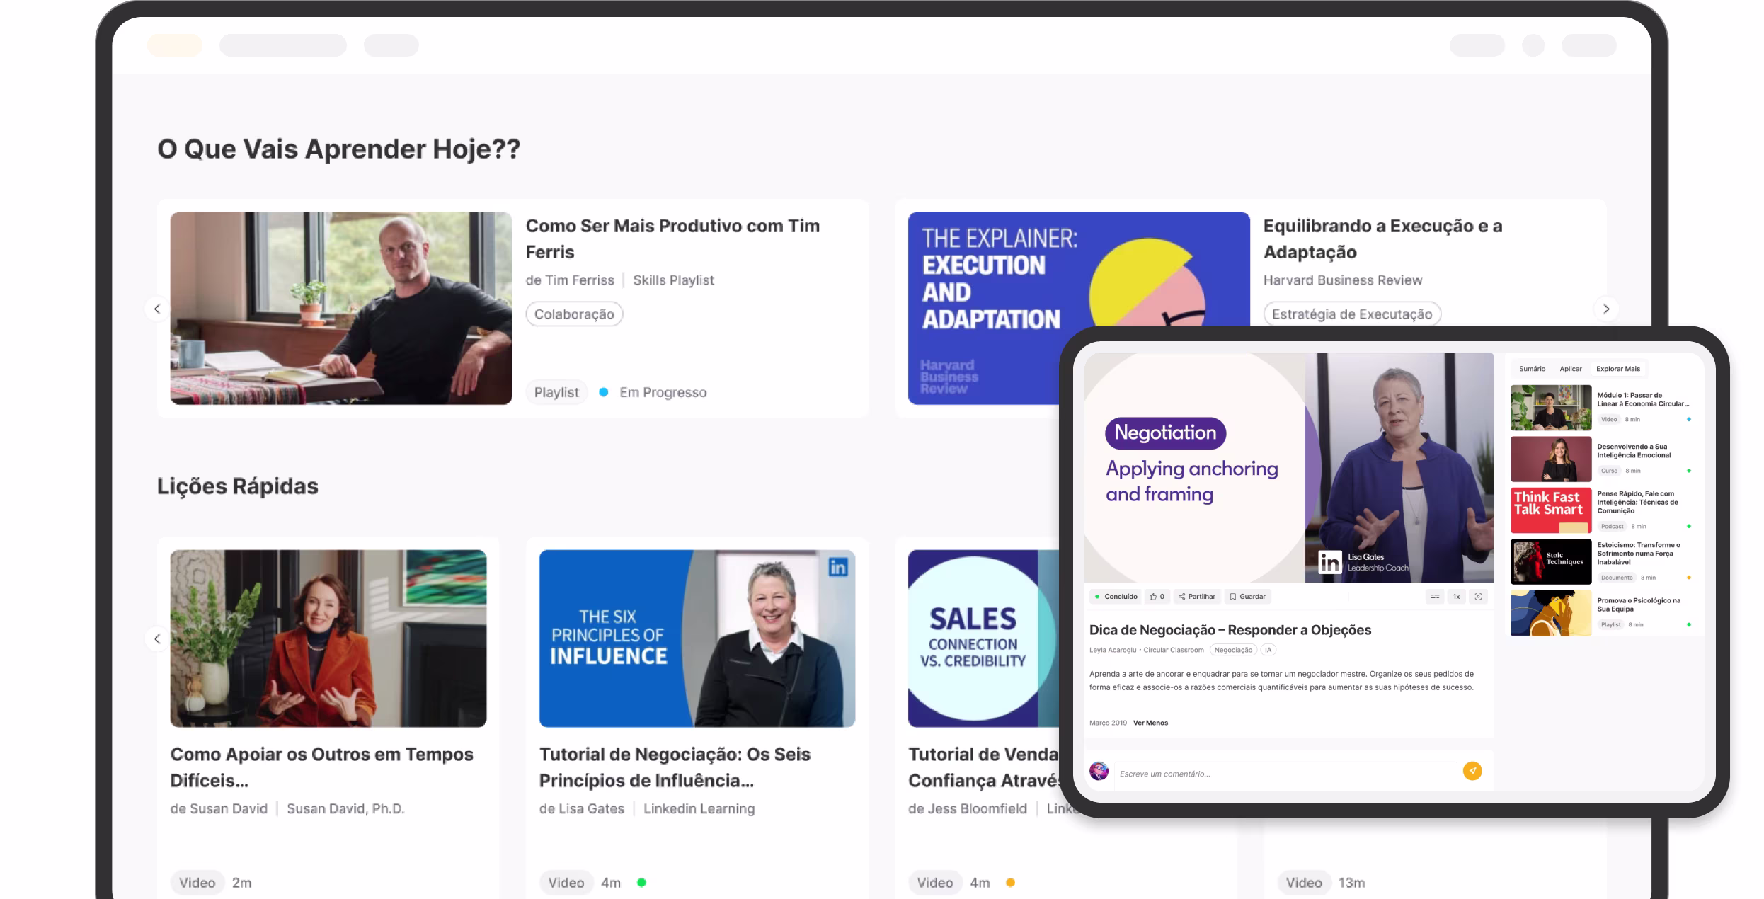
Task: Click Em Progresso status text
Action: click(x=663, y=392)
